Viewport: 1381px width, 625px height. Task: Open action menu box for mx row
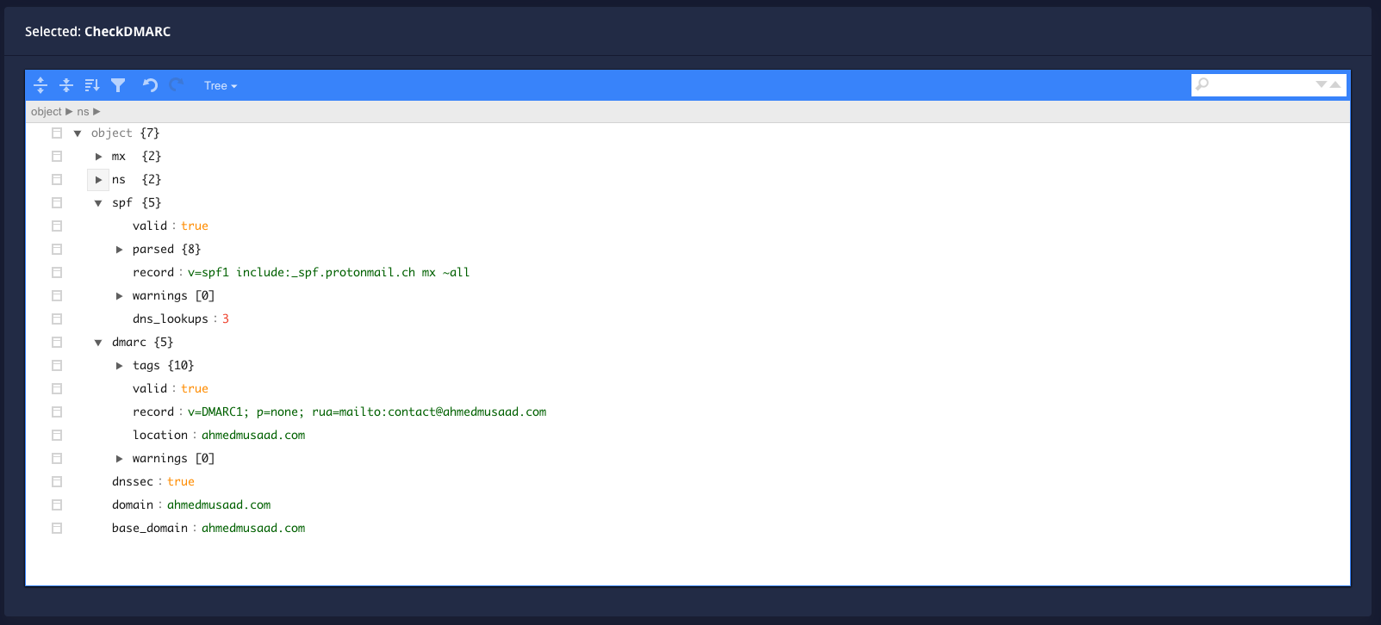(x=57, y=157)
